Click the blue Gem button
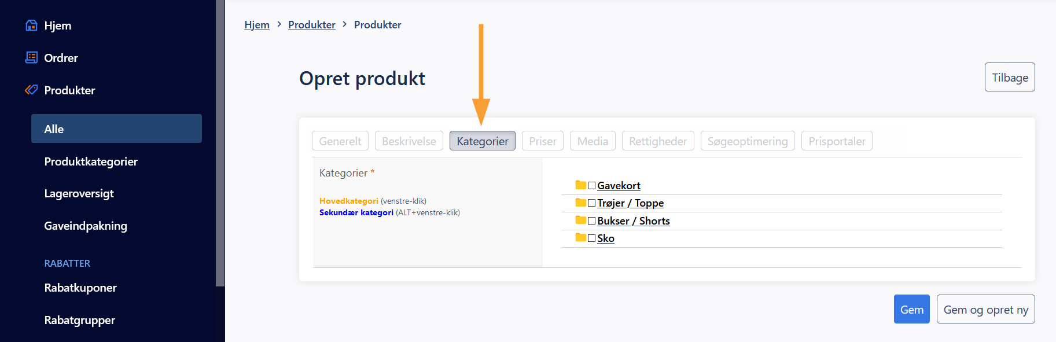Viewport: 1056px width, 342px height. tap(912, 309)
